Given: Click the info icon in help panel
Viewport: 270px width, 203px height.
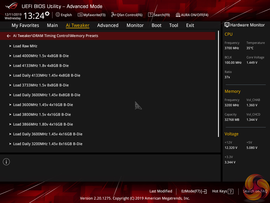Looking at the screenshot, I should [6, 162].
